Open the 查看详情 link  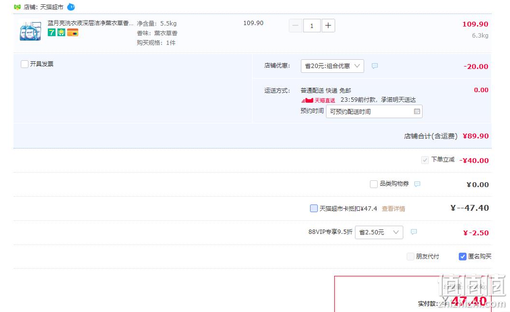click(393, 209)
